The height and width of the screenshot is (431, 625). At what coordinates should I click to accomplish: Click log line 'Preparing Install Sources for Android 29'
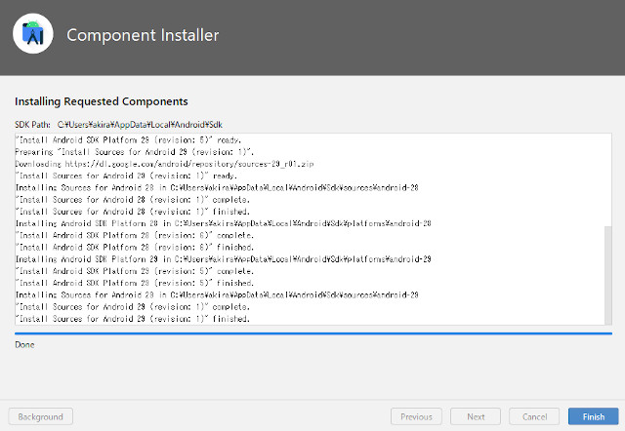[x=135, y=152]
